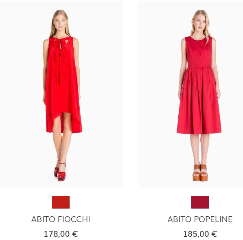Click the euro sign after 185,00

(x=214, y=234)
